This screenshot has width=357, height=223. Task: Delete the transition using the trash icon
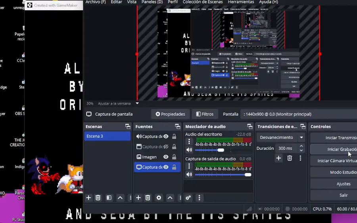pyautogui.click(x=290, y=158)
